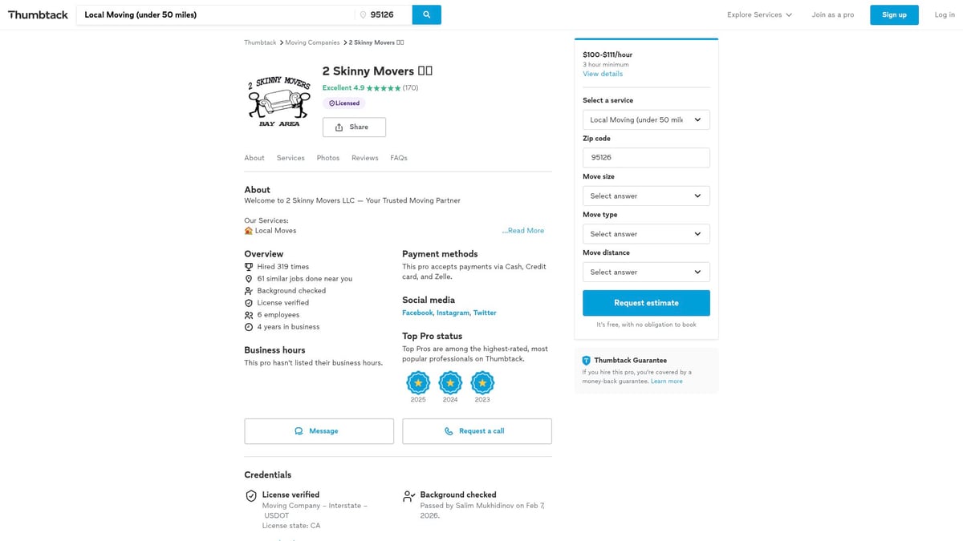Click the Share button

[x=354, y=127]
